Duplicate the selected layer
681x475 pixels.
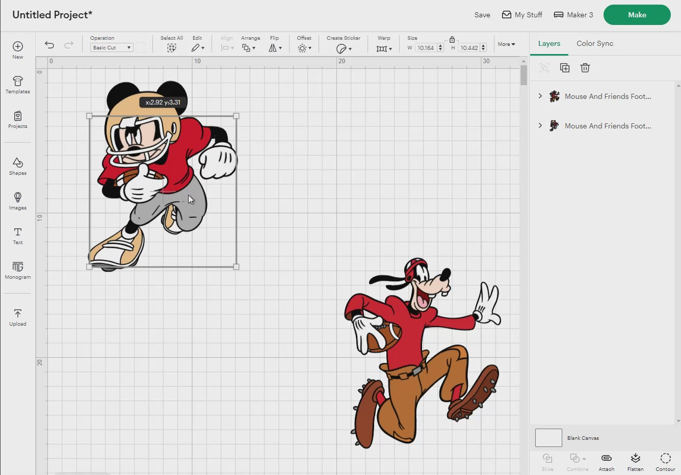pyautogui.click(x=565, y=68)
